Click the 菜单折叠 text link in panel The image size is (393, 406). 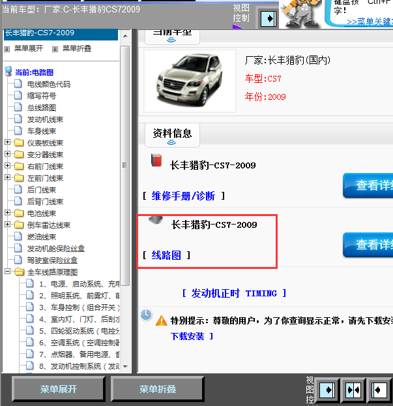(x=77, y=48)
